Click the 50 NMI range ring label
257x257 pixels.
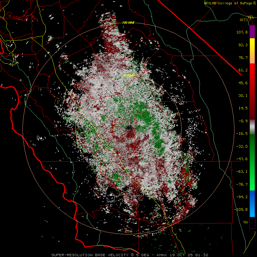pos(128,76)
